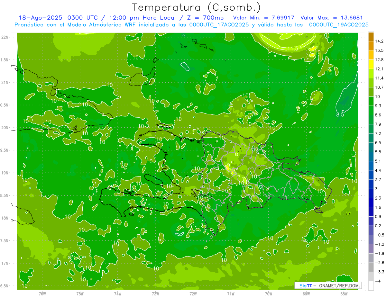Viewport: 386px width, 298px height.
Task: Click the '17N' latitude axis label
Action: [x=5, y=263]
